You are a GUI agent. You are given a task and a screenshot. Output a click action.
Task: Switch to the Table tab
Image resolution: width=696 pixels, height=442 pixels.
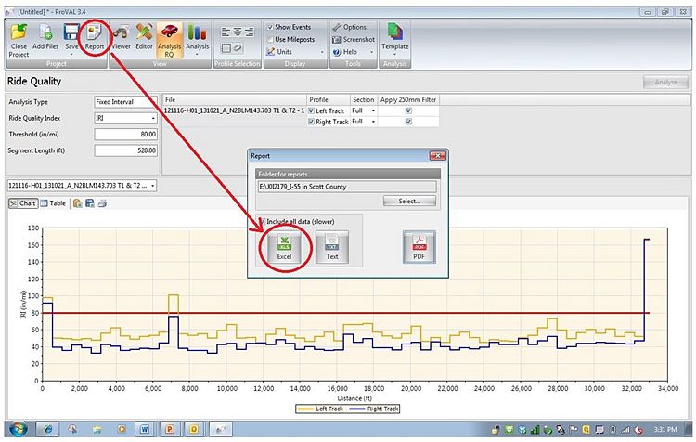tap(53, 203)
